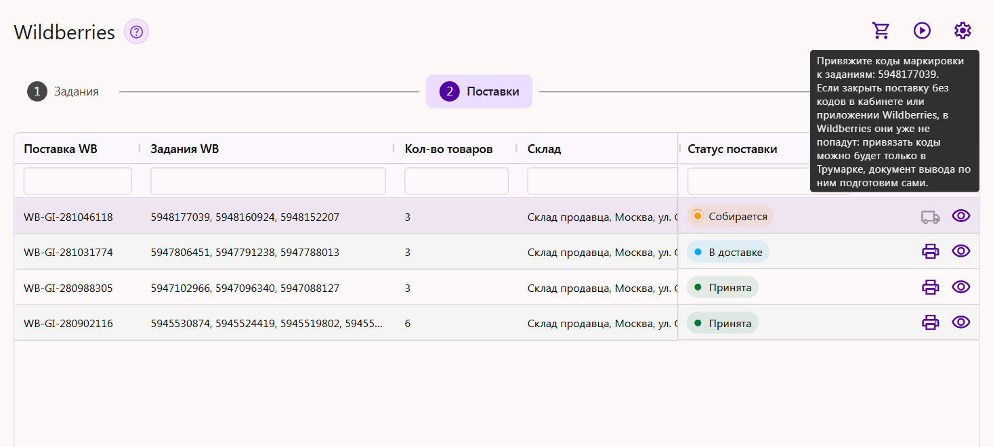View supply WB-GI-281031774 with eye icon

[x=961, y=251]
